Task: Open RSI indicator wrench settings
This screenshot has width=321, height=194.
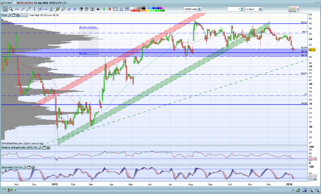Action: pos(40,147)
